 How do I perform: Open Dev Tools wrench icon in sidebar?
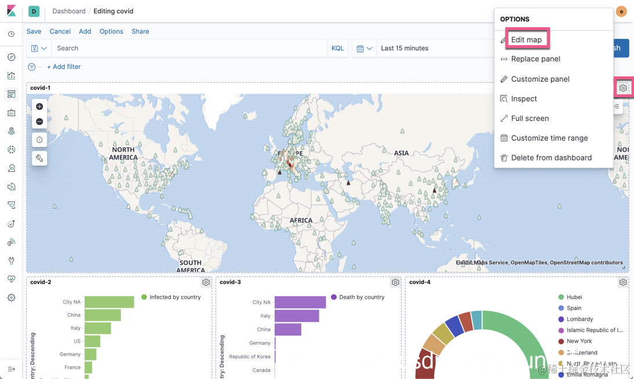12,260
